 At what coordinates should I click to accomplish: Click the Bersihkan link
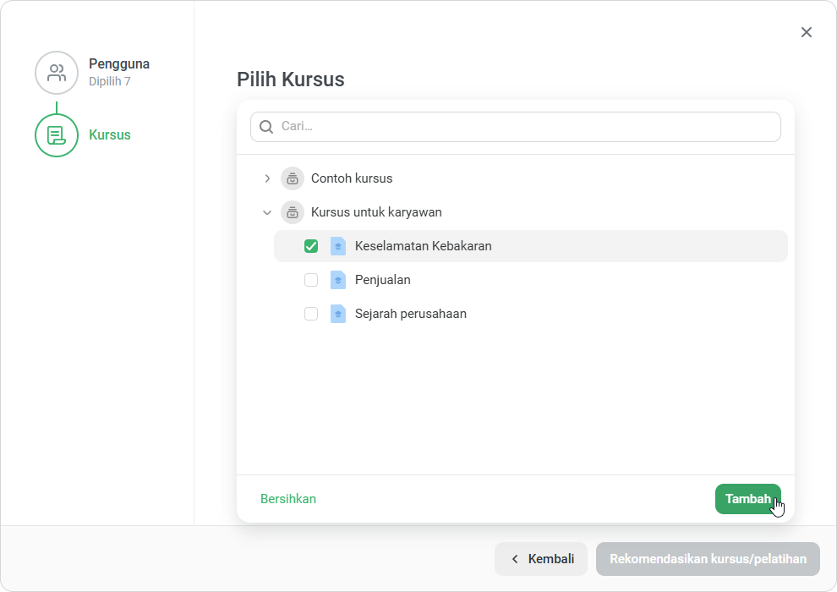pos(288,499)
